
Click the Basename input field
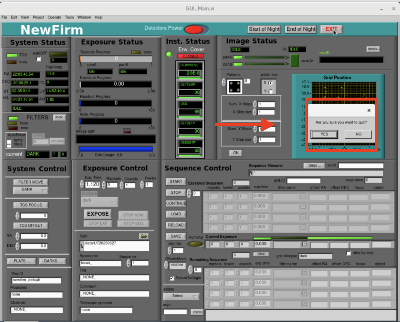[101, 263]
